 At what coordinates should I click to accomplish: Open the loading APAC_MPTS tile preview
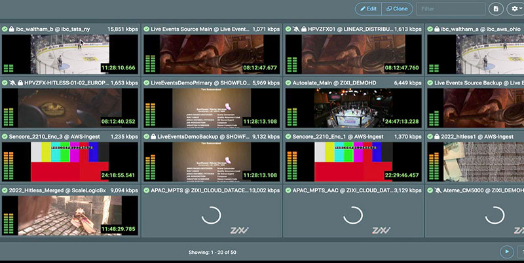coord(212,216)
